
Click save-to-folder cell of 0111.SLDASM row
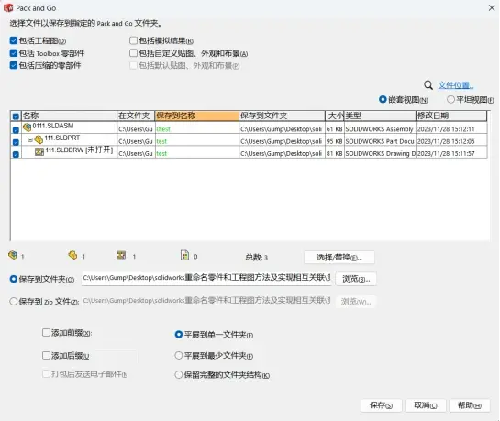[x=282, y=128]
